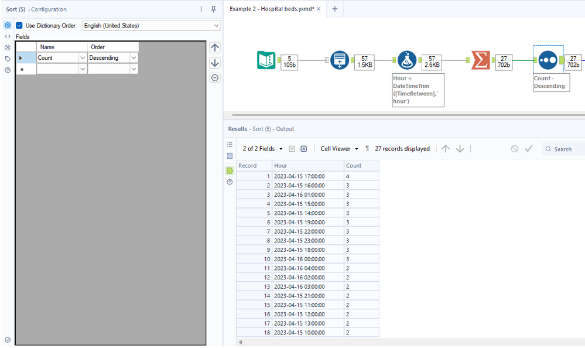The height and width of the screenshot is (348, 585).
Task: Click the Summarize sigma tool node
Action: point(481,60)
